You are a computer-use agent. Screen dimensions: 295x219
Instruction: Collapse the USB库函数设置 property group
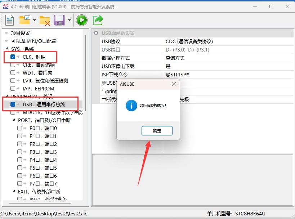tap(96, 33)
